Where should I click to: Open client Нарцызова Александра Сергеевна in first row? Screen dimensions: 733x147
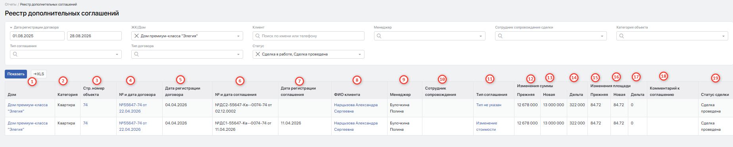tap(356, 108)
